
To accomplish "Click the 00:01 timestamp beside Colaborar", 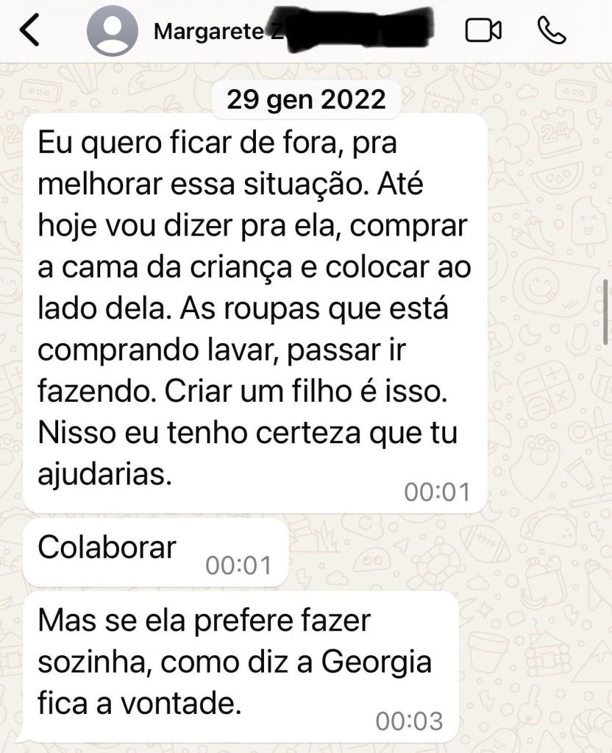I will [238, 565].
